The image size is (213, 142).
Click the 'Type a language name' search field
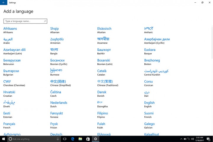pyautogui.click(x=25, y=21)
